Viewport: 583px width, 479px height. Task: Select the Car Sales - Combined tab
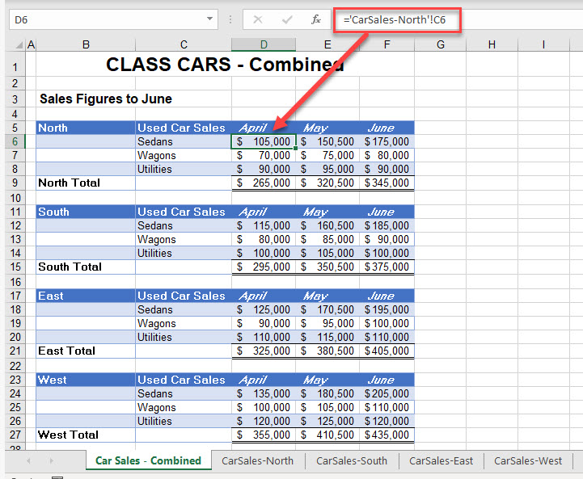pyautogui.click(x=148, y=460)
